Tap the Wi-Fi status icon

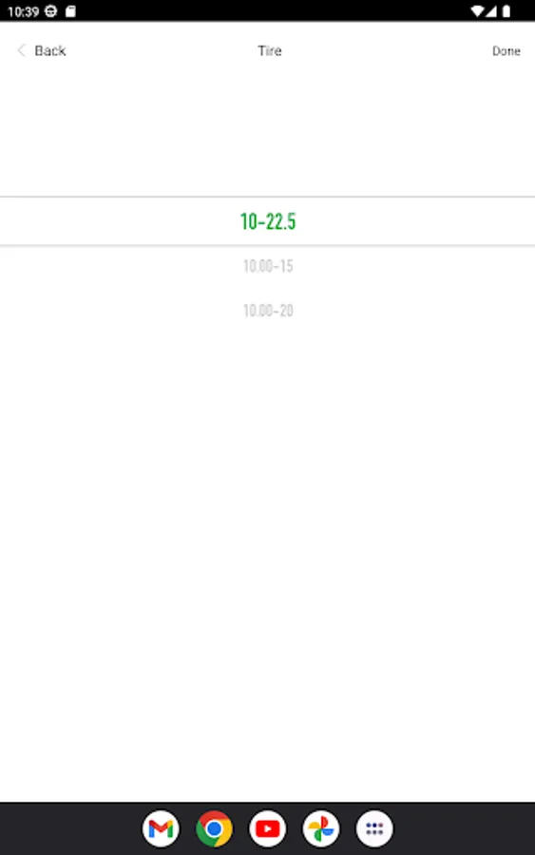click(477, 10)
